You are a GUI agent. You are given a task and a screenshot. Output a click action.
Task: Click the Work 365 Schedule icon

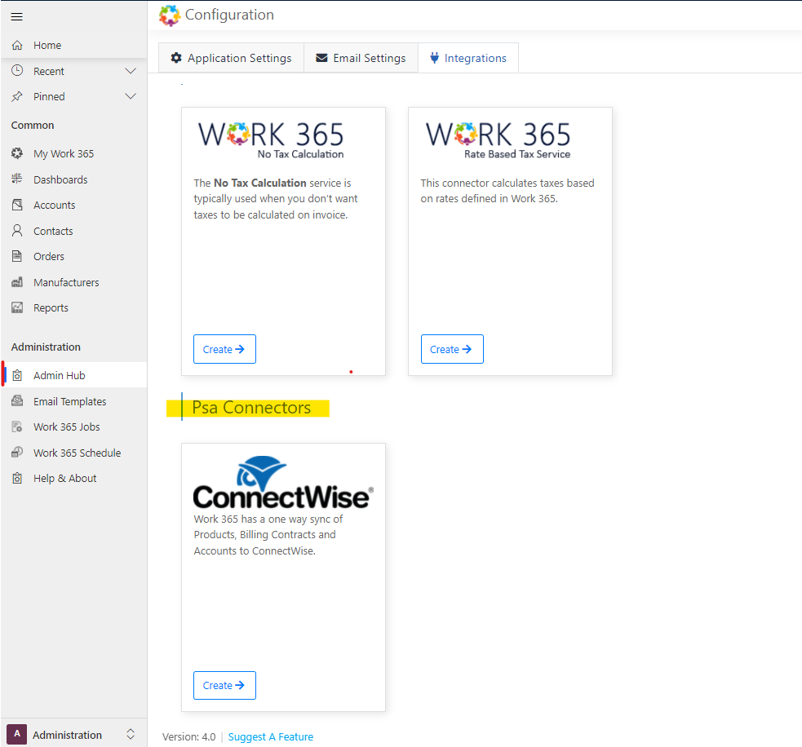pyautogui.click(x=17, y=453)
